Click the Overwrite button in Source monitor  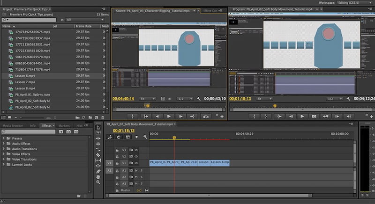206,117
